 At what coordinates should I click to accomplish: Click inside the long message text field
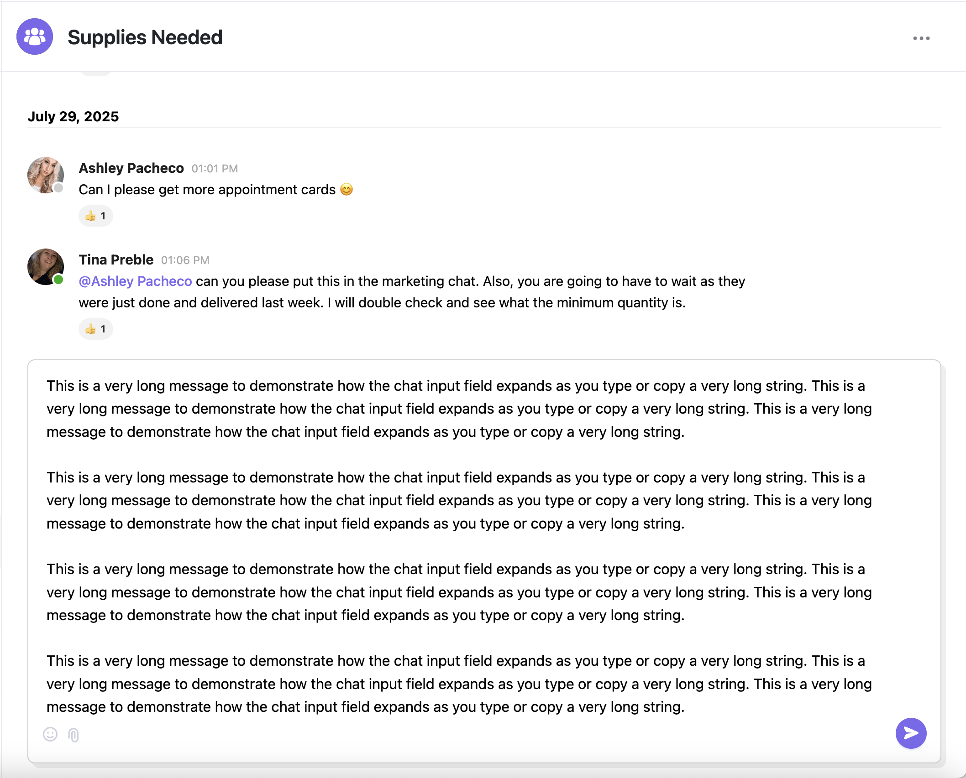point(484,546)
